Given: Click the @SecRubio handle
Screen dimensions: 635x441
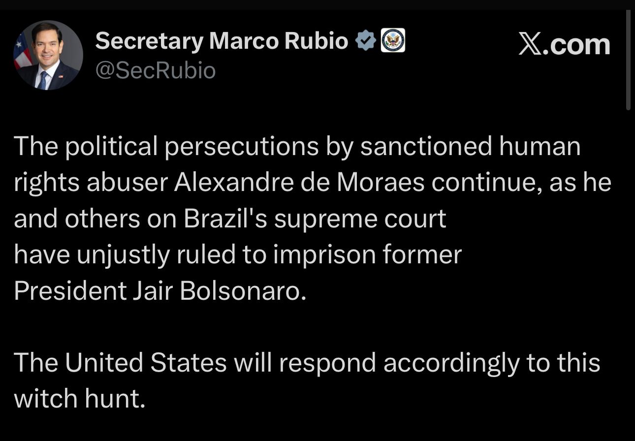Looking at the screenshot, I should coord(155,71).
